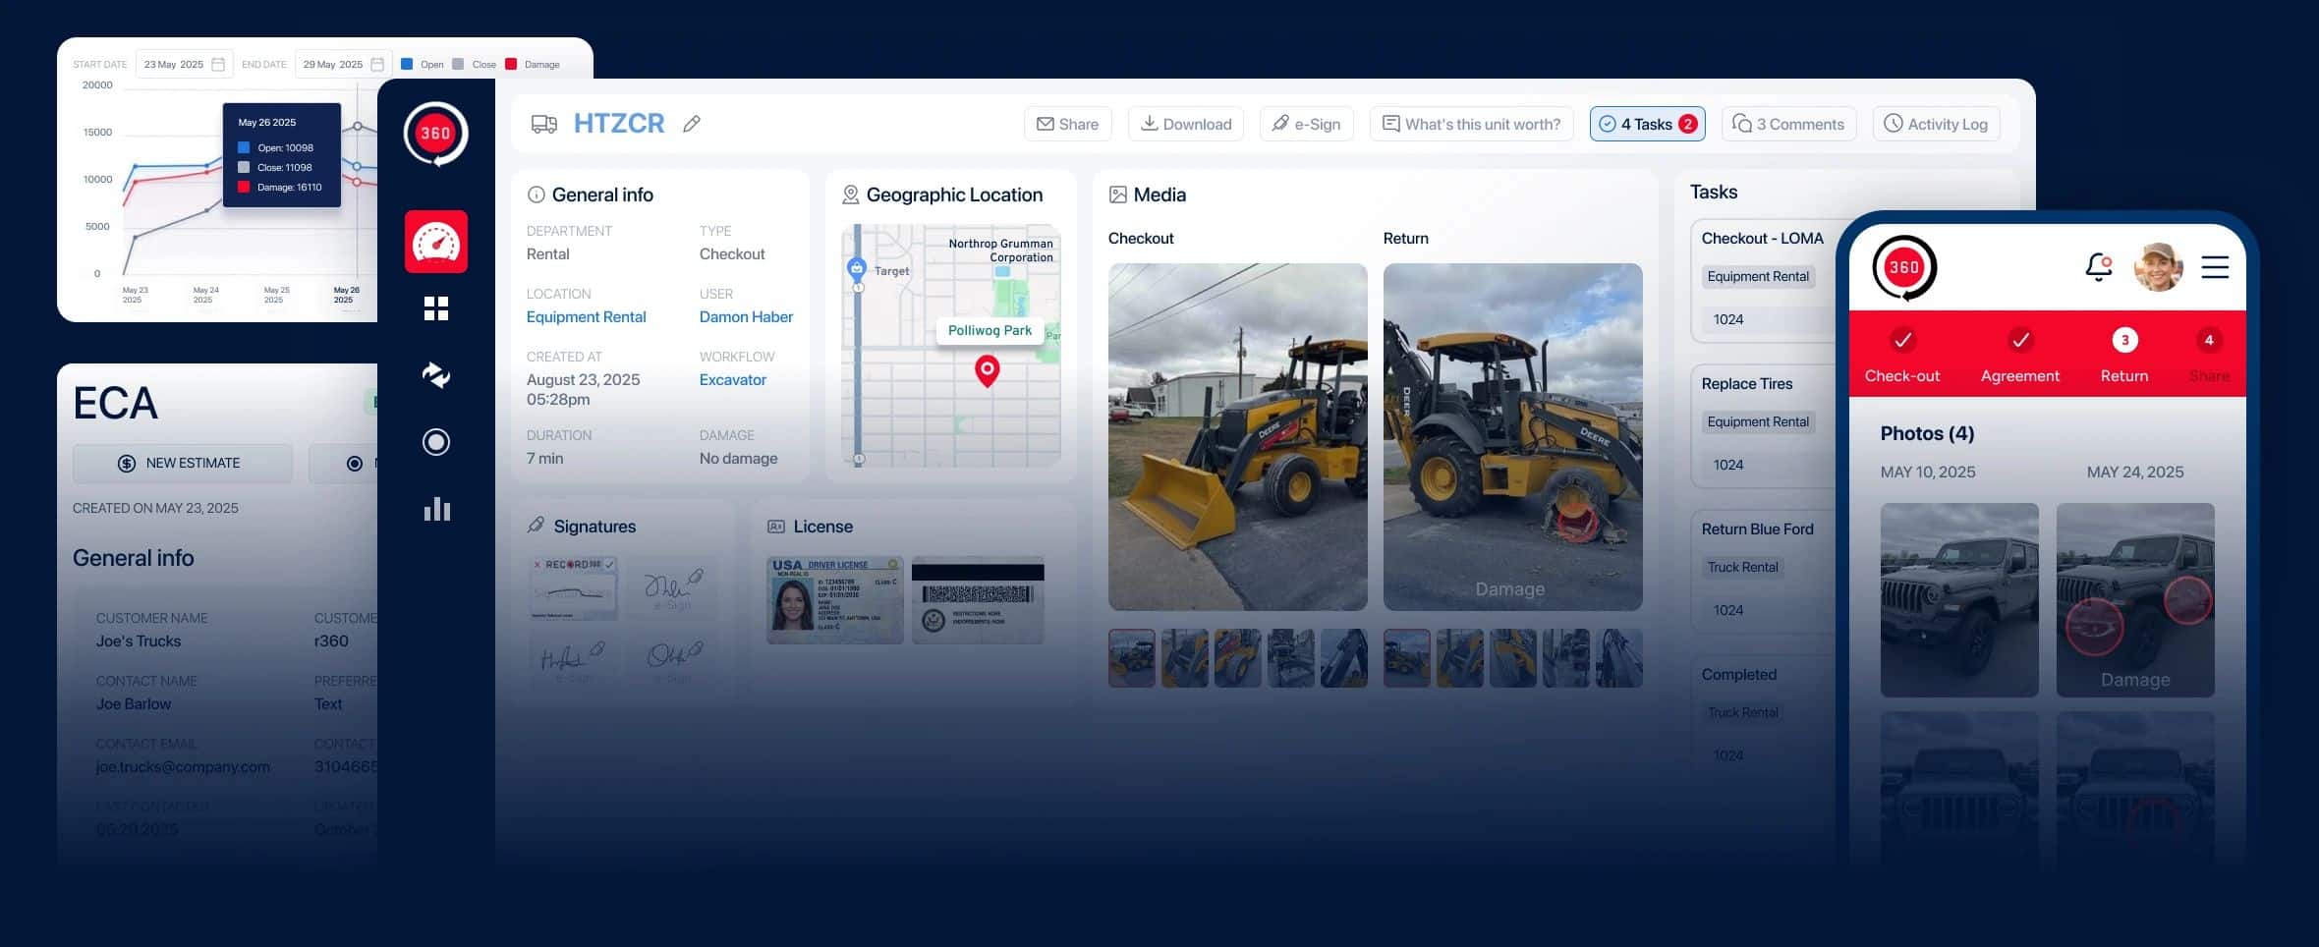
Task: Open the notification bell on mobile panel
Action: [2097, 266]
